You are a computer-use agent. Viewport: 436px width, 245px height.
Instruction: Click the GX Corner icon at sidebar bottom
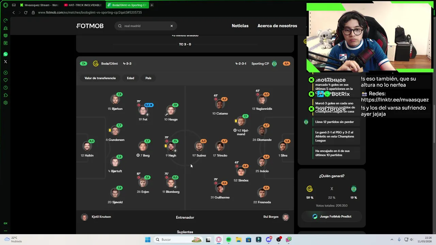click(x=5, y=223)
